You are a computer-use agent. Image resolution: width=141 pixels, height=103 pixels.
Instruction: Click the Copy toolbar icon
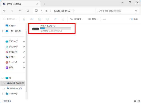32,19
